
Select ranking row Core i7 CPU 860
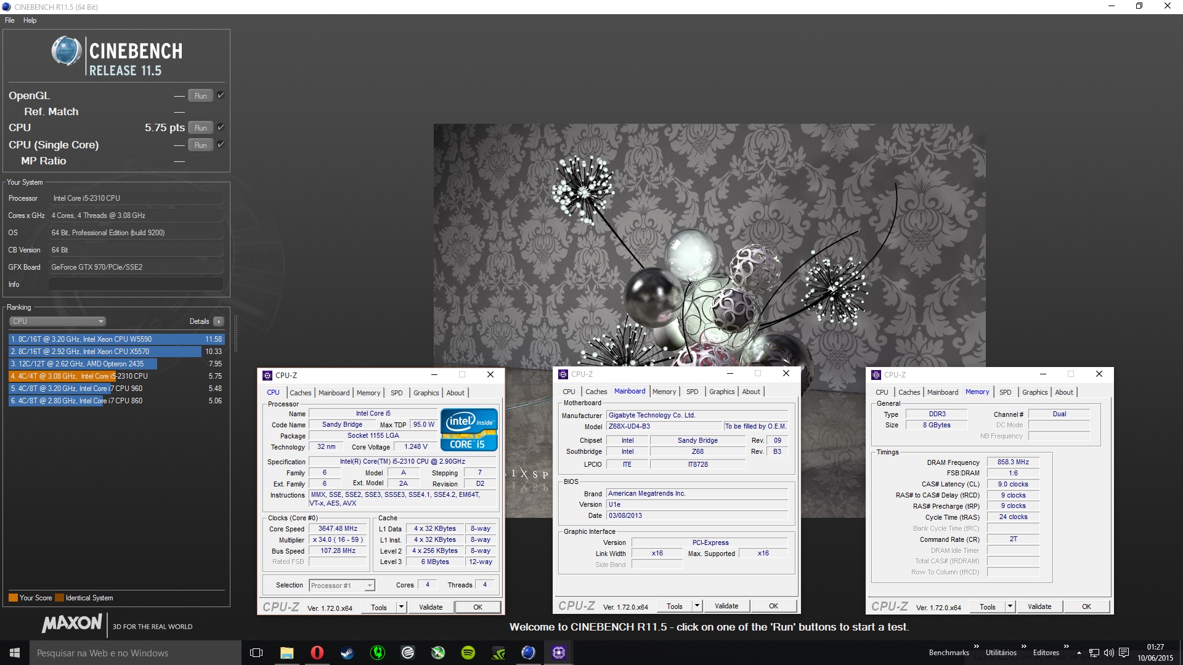pos(116,401)
